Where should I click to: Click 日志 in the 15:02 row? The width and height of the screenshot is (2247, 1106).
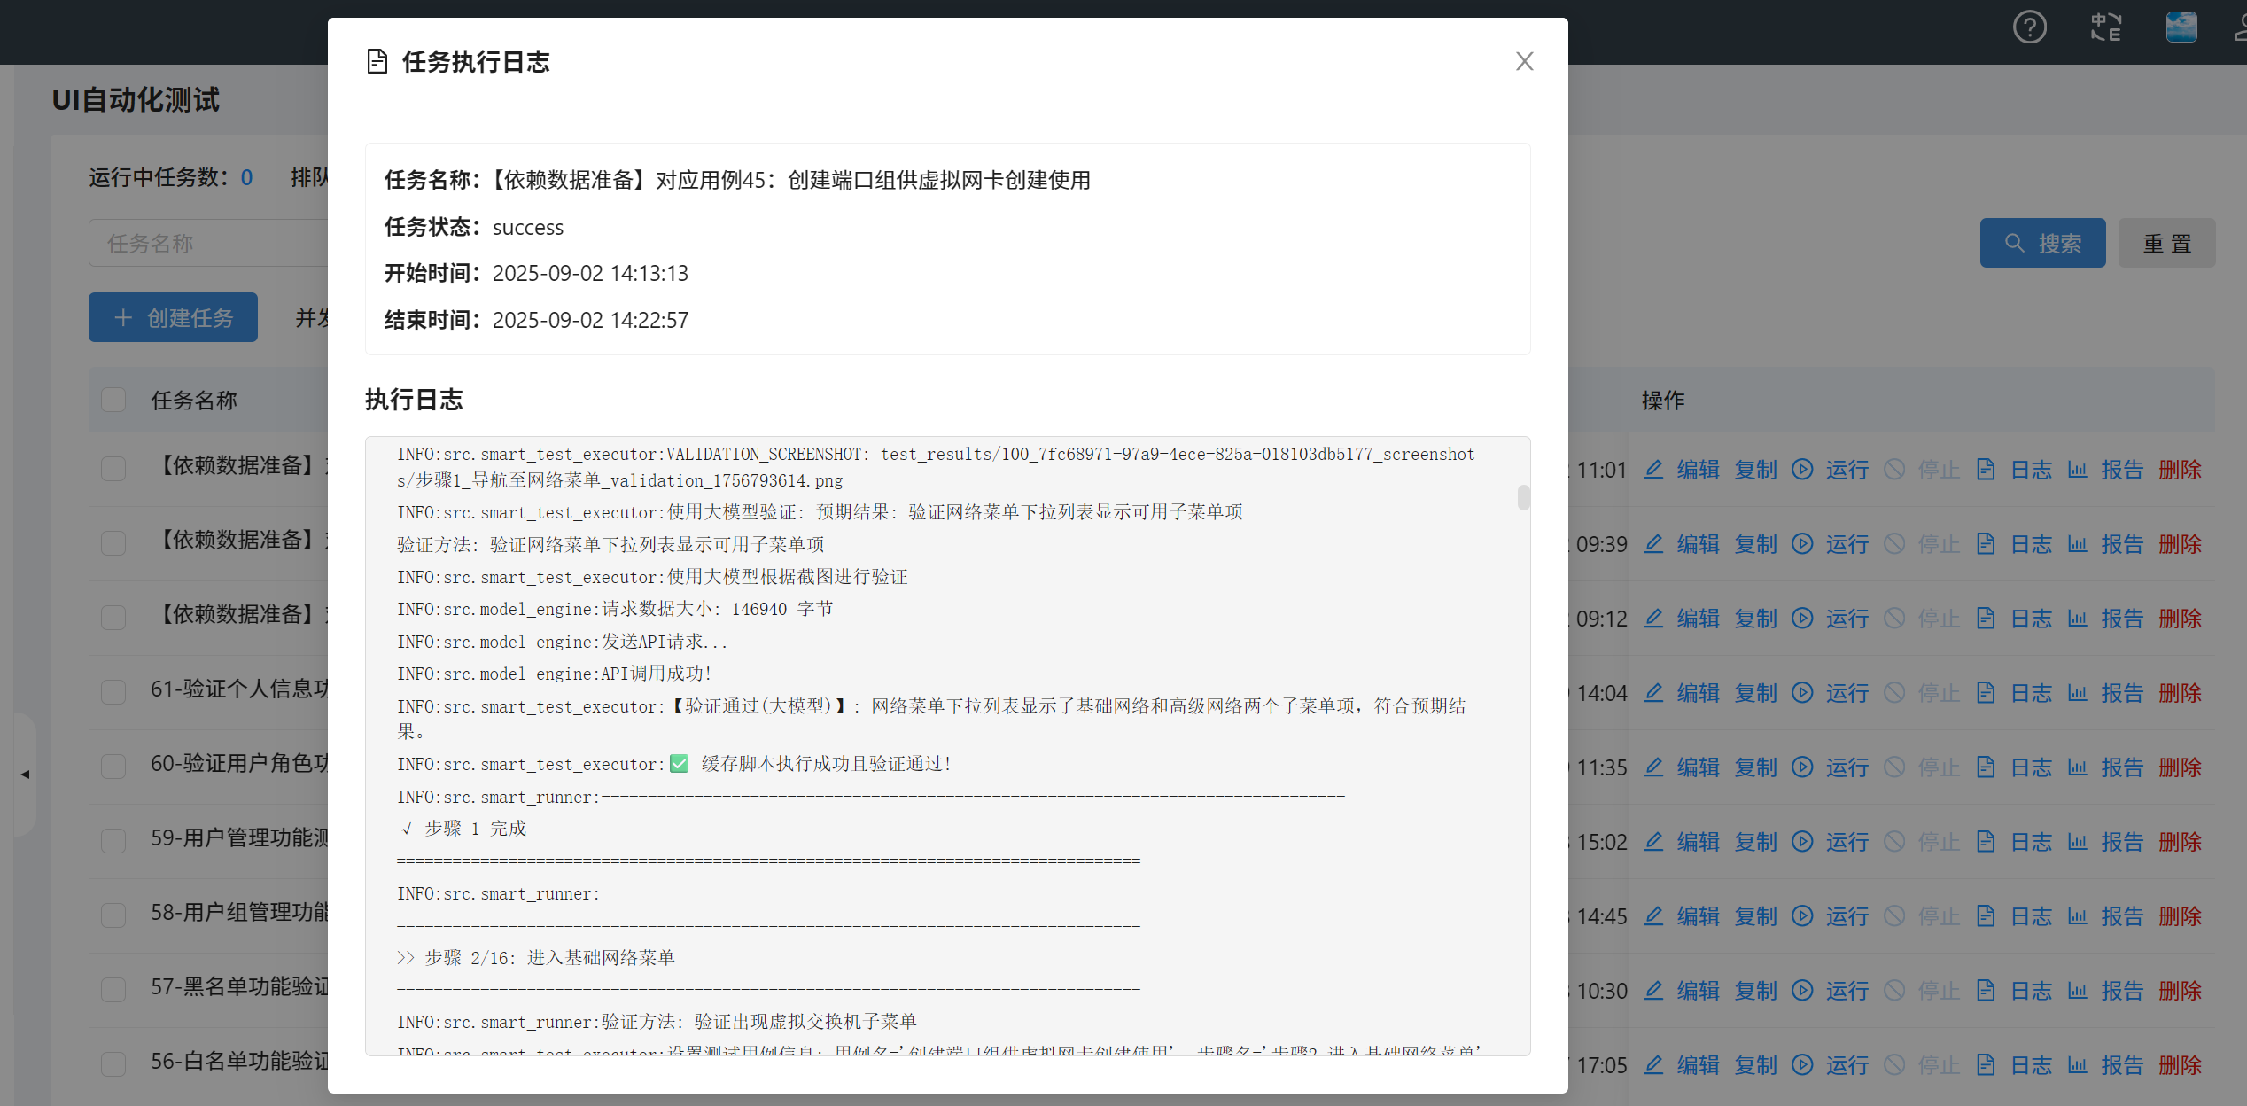tap(2031, 842)
